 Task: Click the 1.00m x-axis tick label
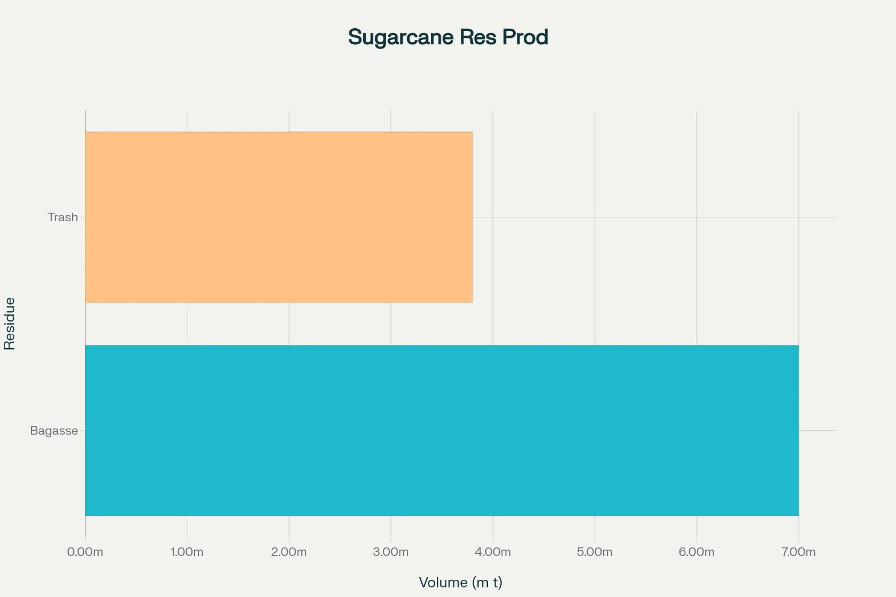pyautogui.click(x=187, y=552)
